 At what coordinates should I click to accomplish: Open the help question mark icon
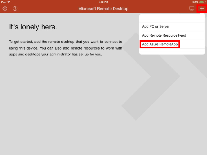(15, 8)
